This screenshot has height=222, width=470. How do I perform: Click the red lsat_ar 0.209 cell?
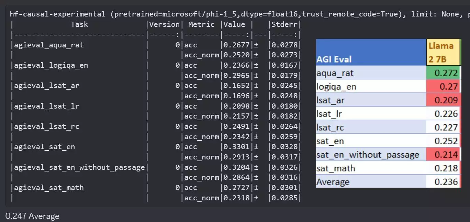[443, 100]
